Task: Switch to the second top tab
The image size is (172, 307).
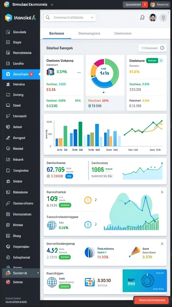Action: [89, 34]
